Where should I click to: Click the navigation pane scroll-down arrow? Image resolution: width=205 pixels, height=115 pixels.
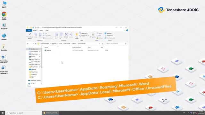click(41, 84)
